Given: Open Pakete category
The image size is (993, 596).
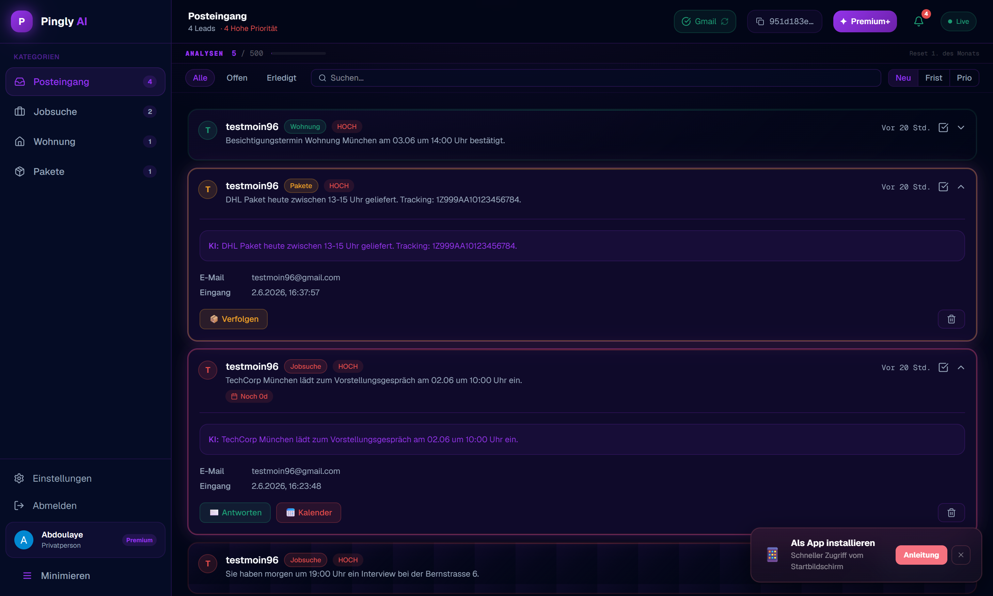Looking at the screenshot, I should pyautogui.click(x=85, y=171).
